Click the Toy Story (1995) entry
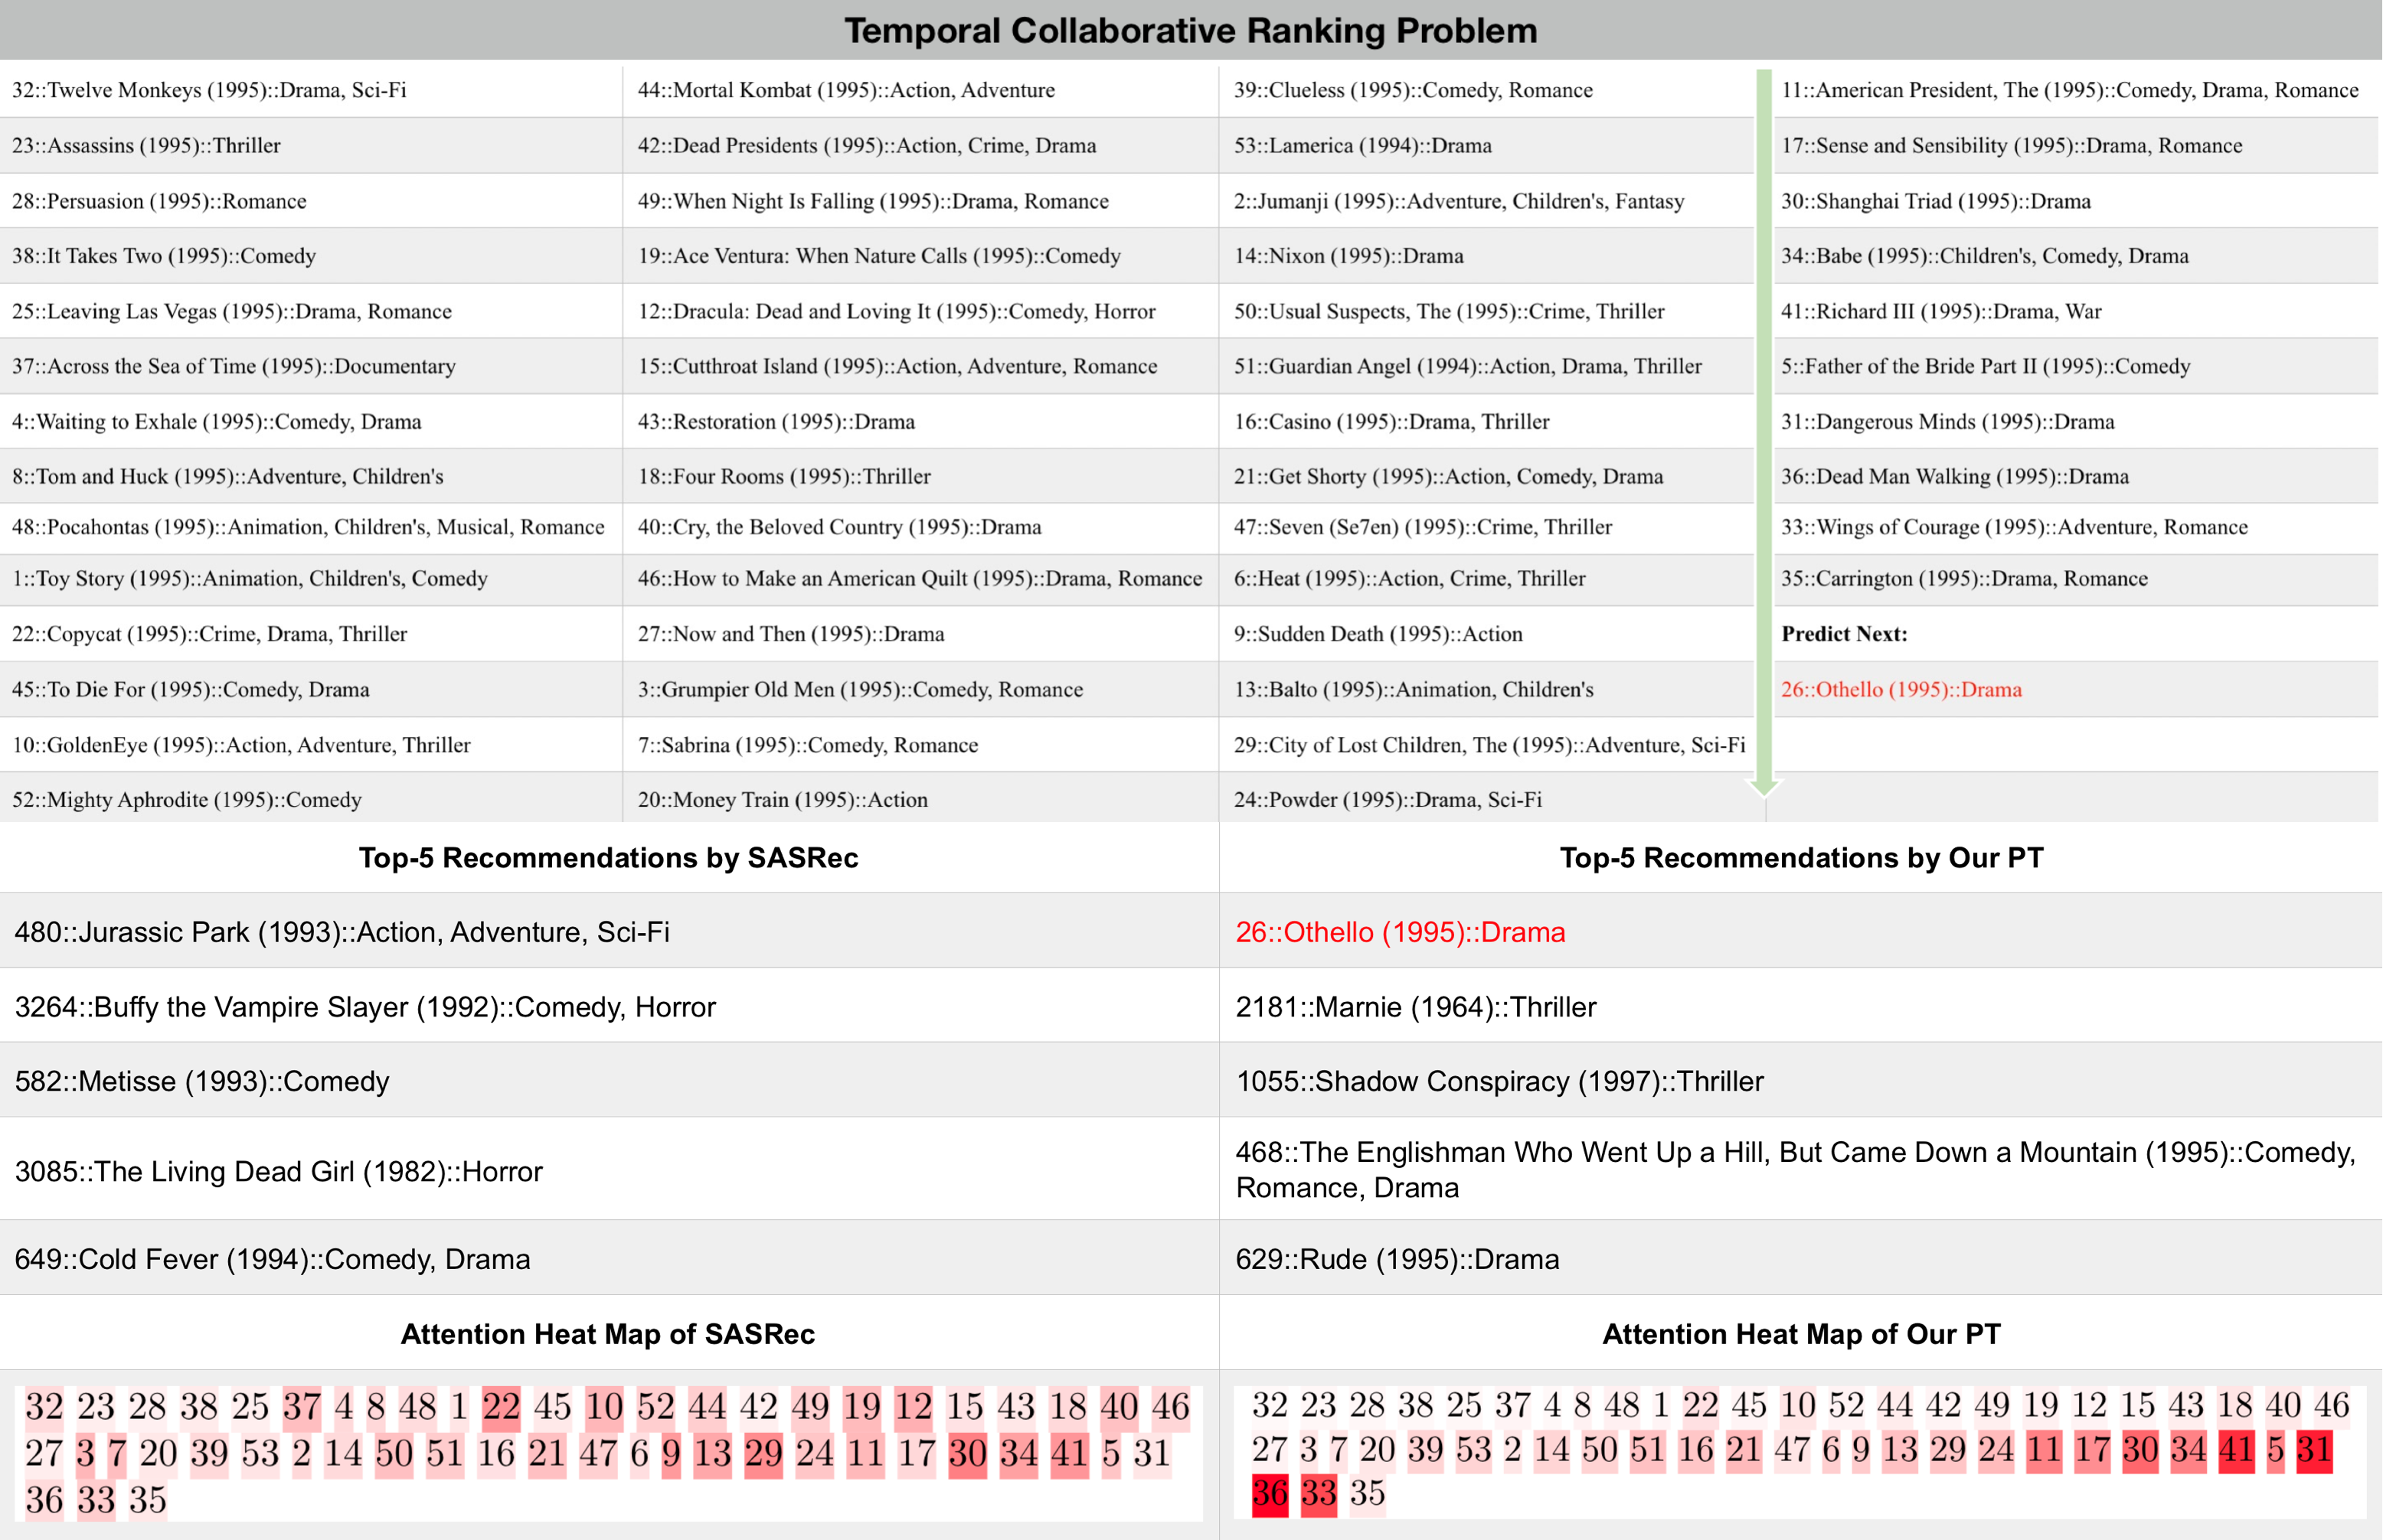The image size is (2383, 1540). [x=250, y=578]
